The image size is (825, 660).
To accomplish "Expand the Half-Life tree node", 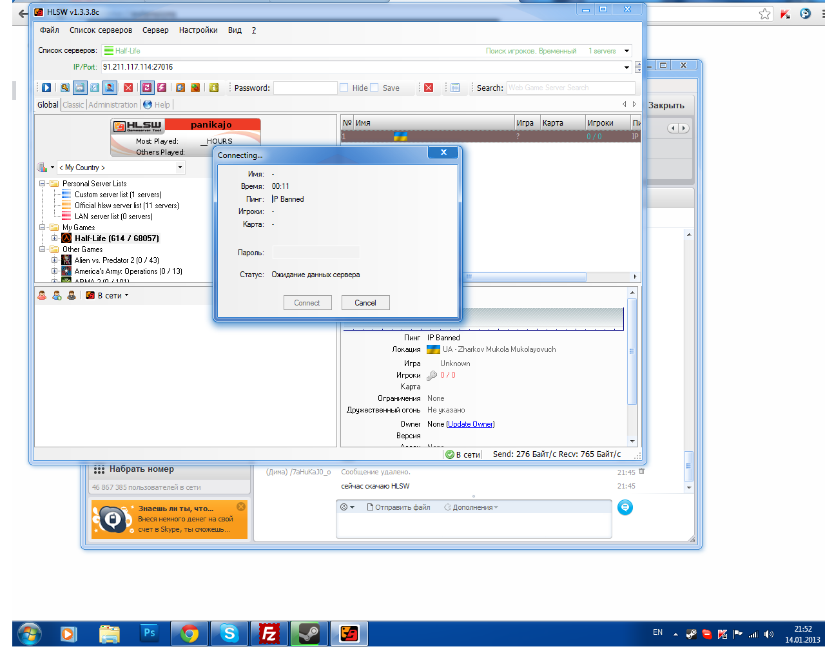I will pyautogui.click(x=55, y=238).
